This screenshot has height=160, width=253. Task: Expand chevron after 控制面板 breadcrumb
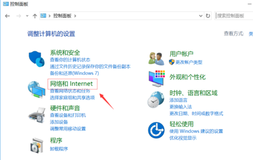tap(75, 16)
